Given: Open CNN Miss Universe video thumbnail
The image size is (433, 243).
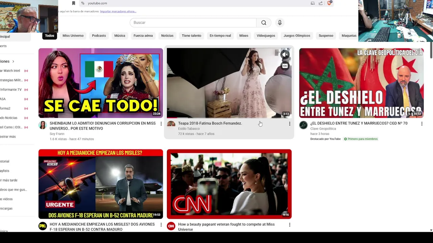Looking at the screenshot, I should [229, 184].
